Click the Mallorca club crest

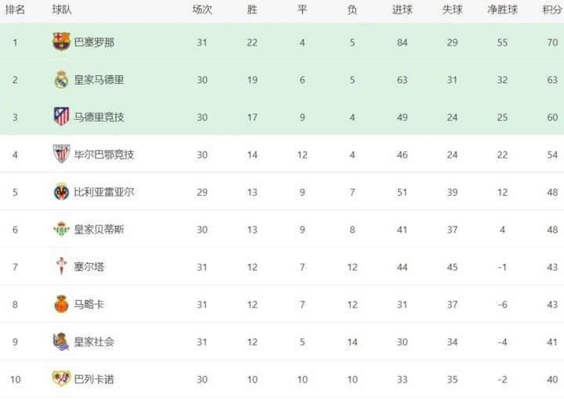coord(61,304)
